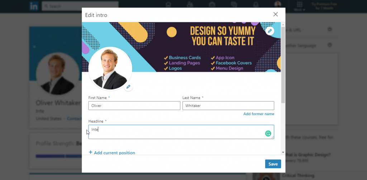
Task: Click Contact info link on background profile
Action: tap(74, 119)
